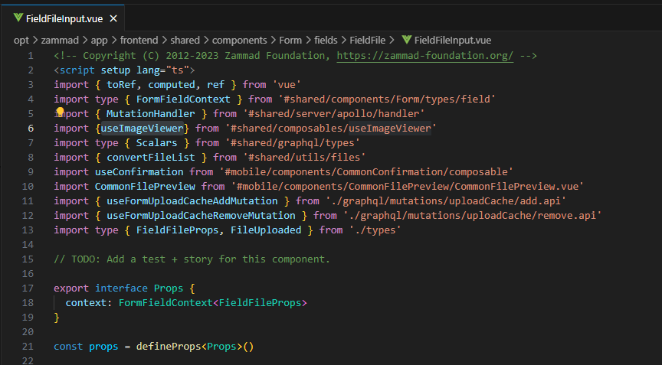Click the CommonFilePreview identifier on line 10
The width and height of the screenshot is (662, 365).
[x=145, y=186]
